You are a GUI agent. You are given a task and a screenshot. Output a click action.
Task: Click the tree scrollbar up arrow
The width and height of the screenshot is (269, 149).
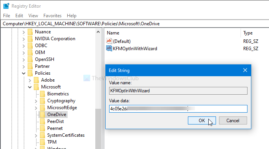(98, 32)
